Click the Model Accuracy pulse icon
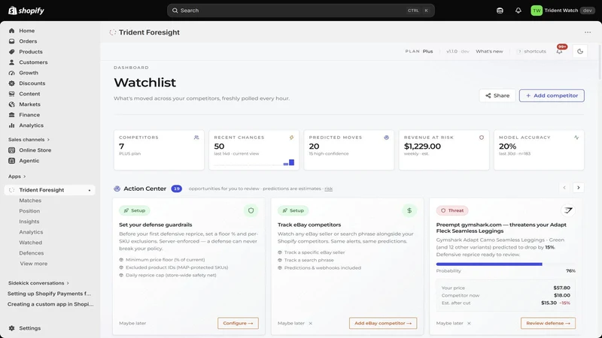Image resolution: width=602 pixels, height=338 pixels. tap(576, 137)
